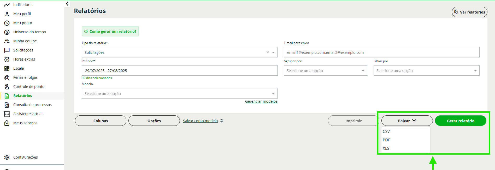Clear the Solicitações report type selection

pyautogui.click(x=267, y=52)
